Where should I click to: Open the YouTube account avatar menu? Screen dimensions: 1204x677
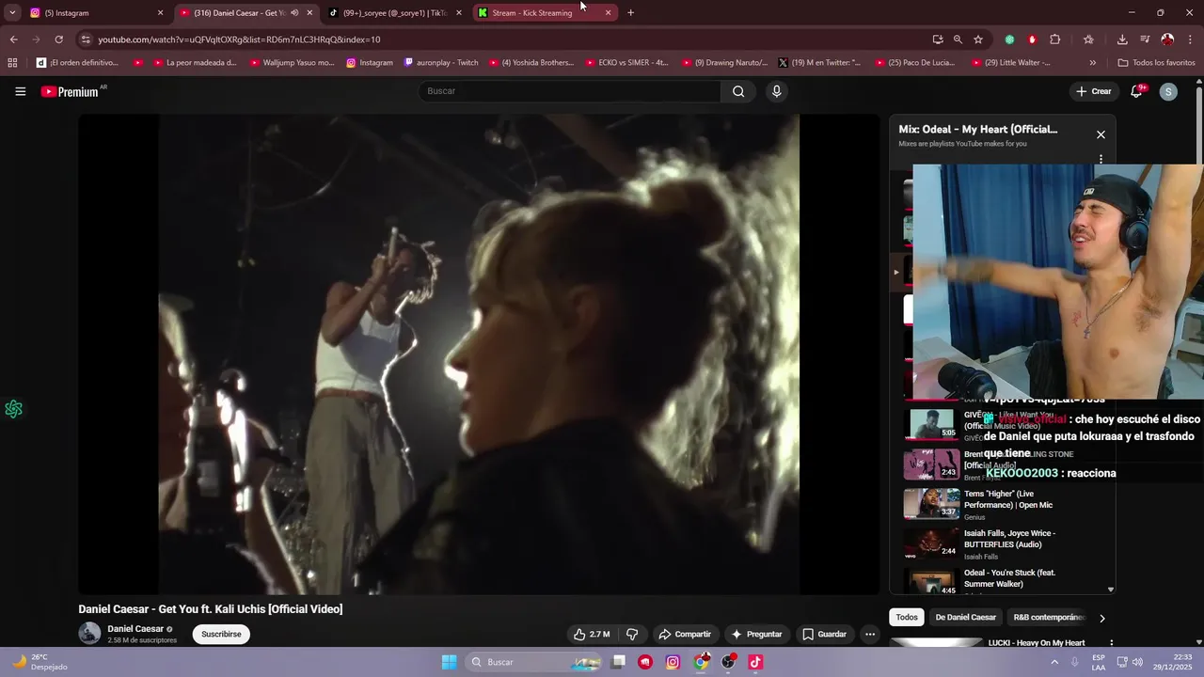pyautogui.click(x=1168, y=91)
